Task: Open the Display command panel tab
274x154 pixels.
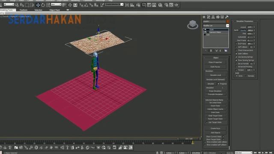Action: pos(222,17)
